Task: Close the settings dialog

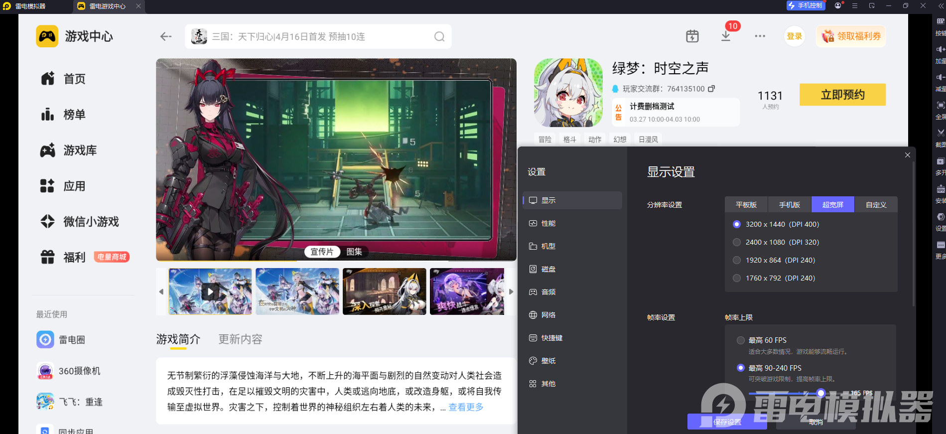Action: (x=908, y=155)
